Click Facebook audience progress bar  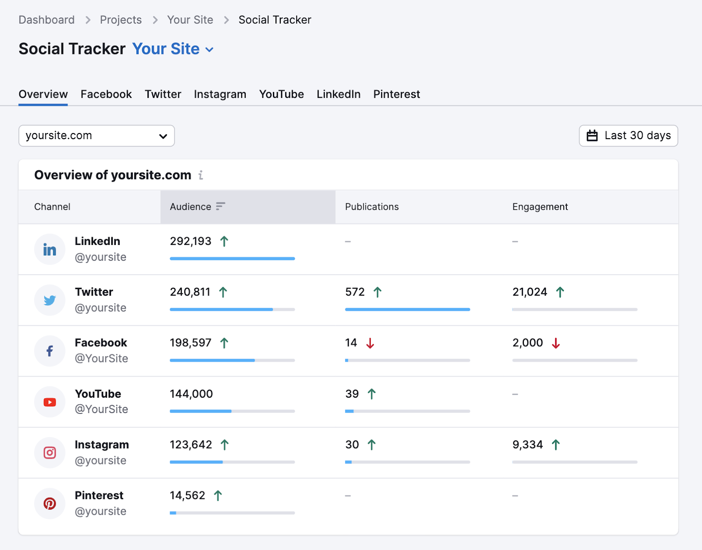pos(232,360)
